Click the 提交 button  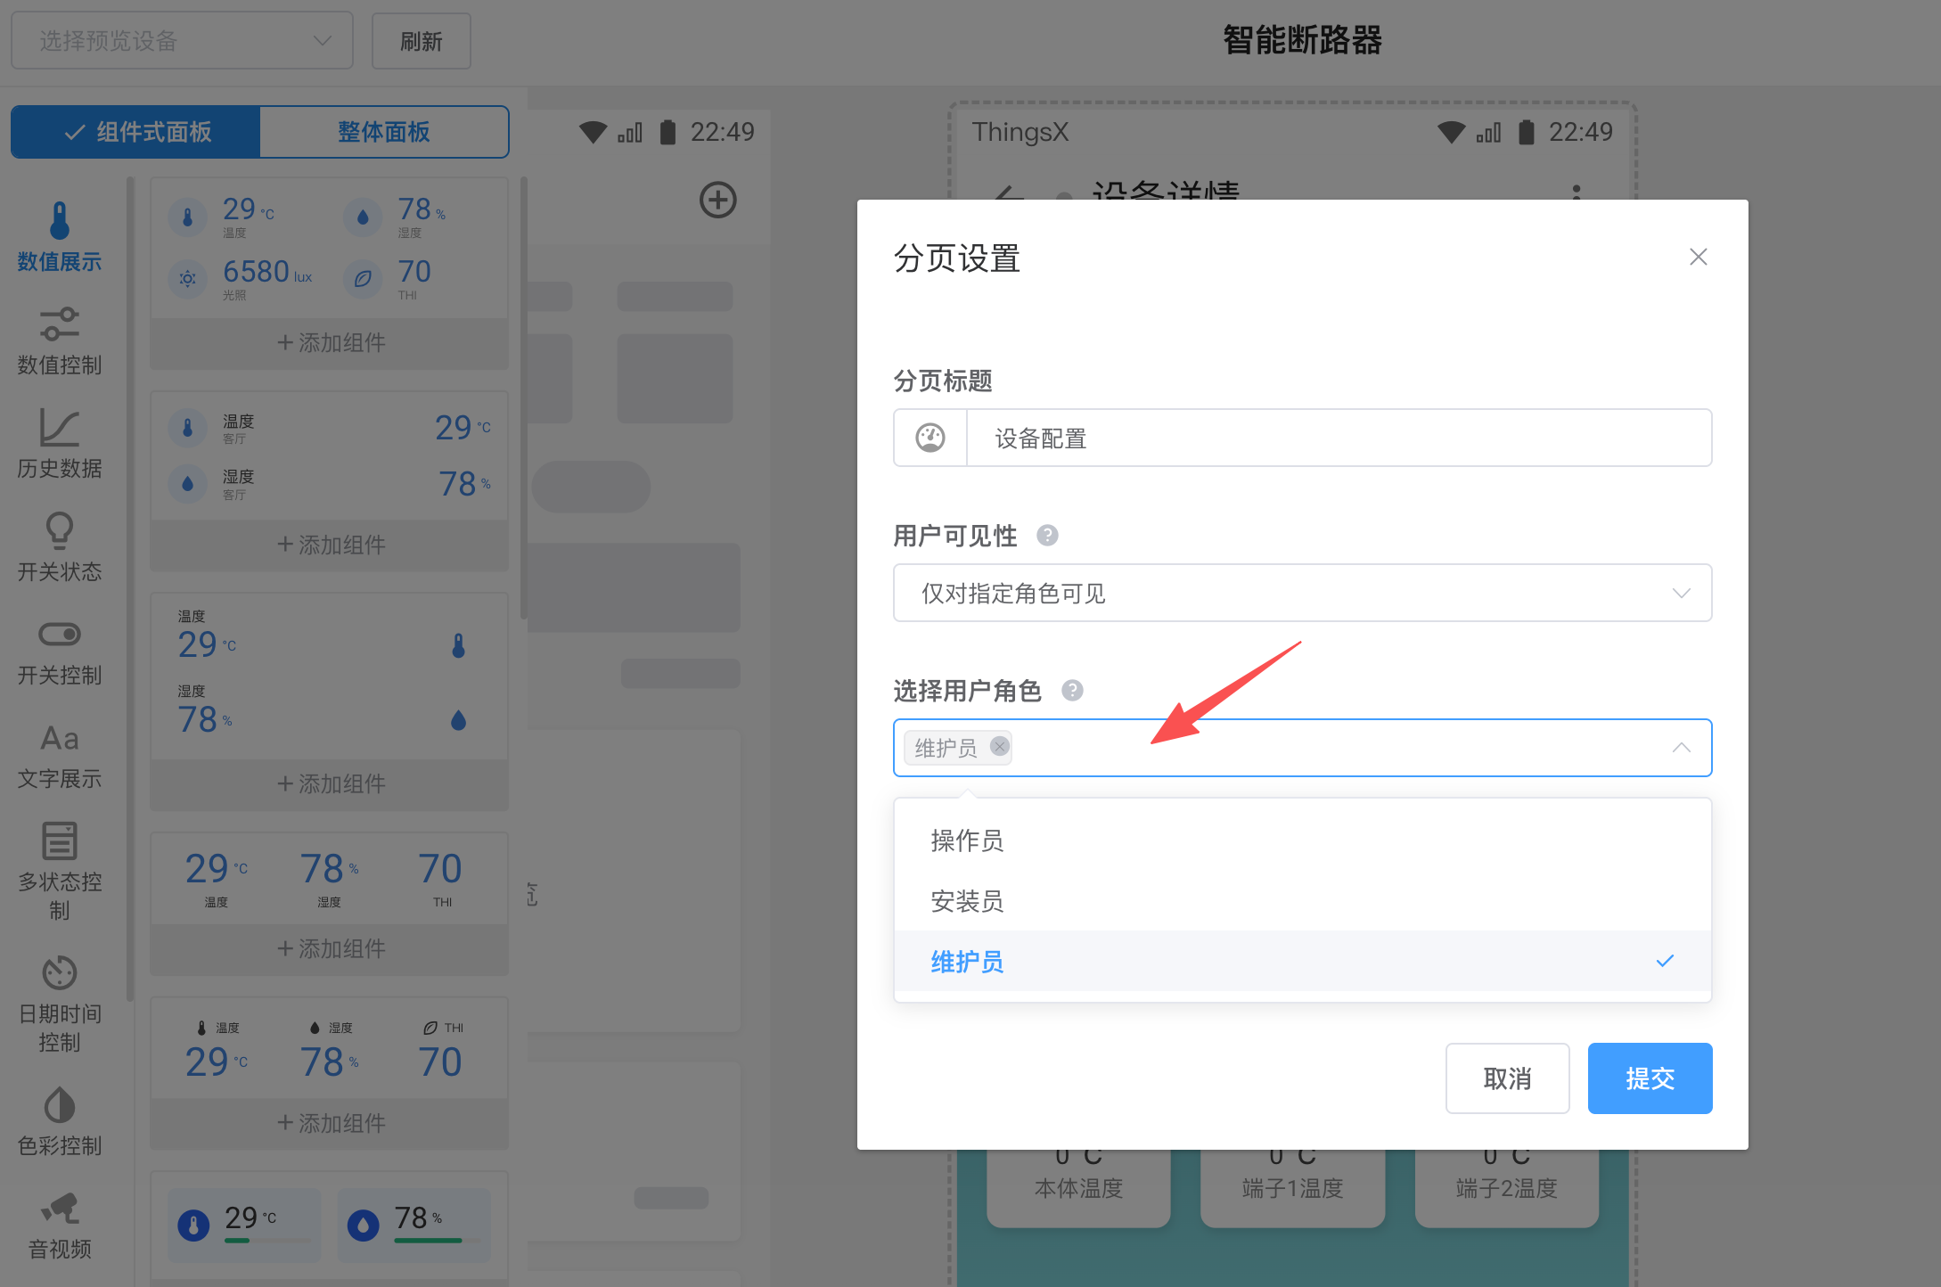pos(1649,1078)
